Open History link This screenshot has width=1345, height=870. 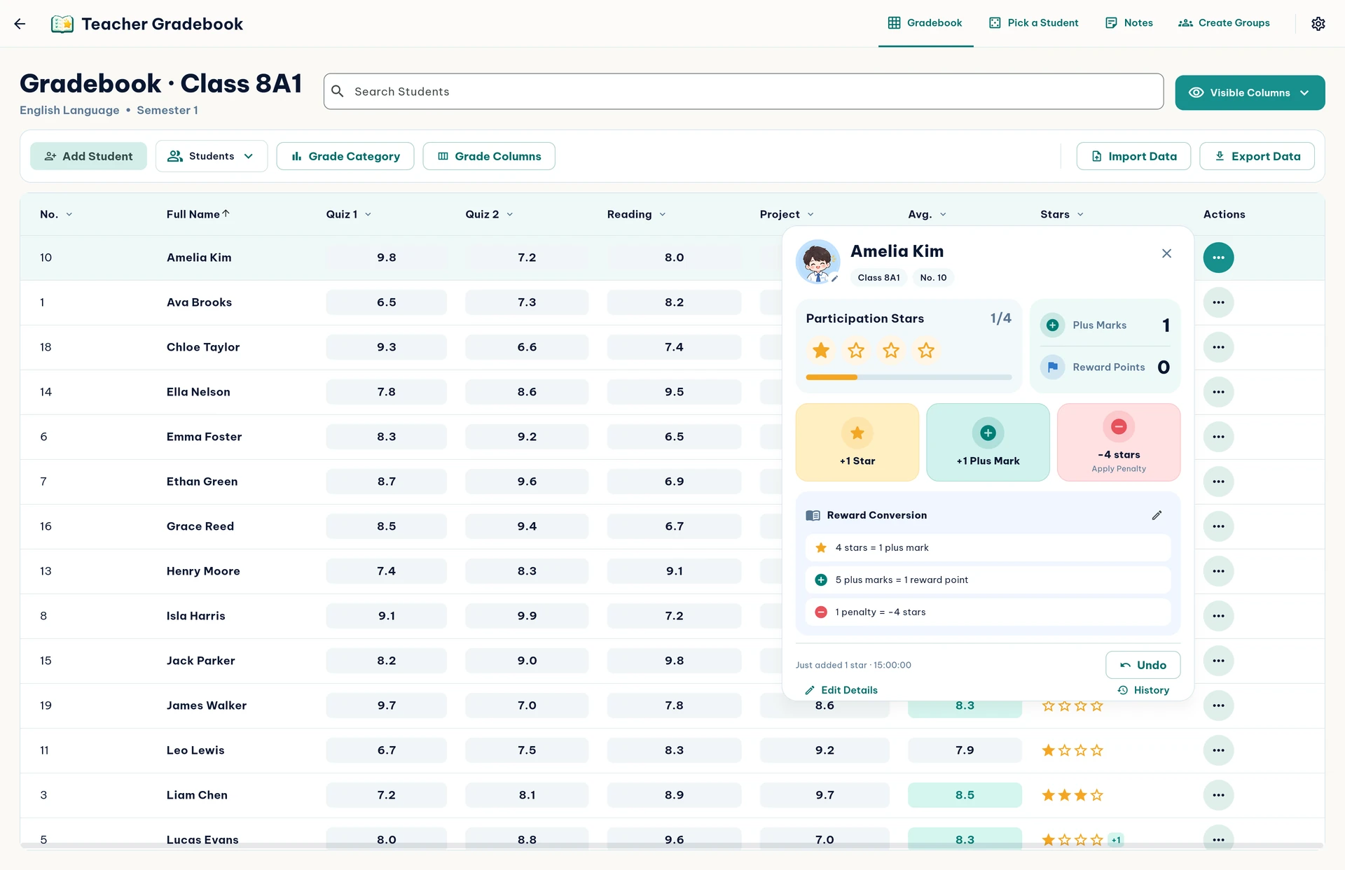click(x=1143, y=690)
